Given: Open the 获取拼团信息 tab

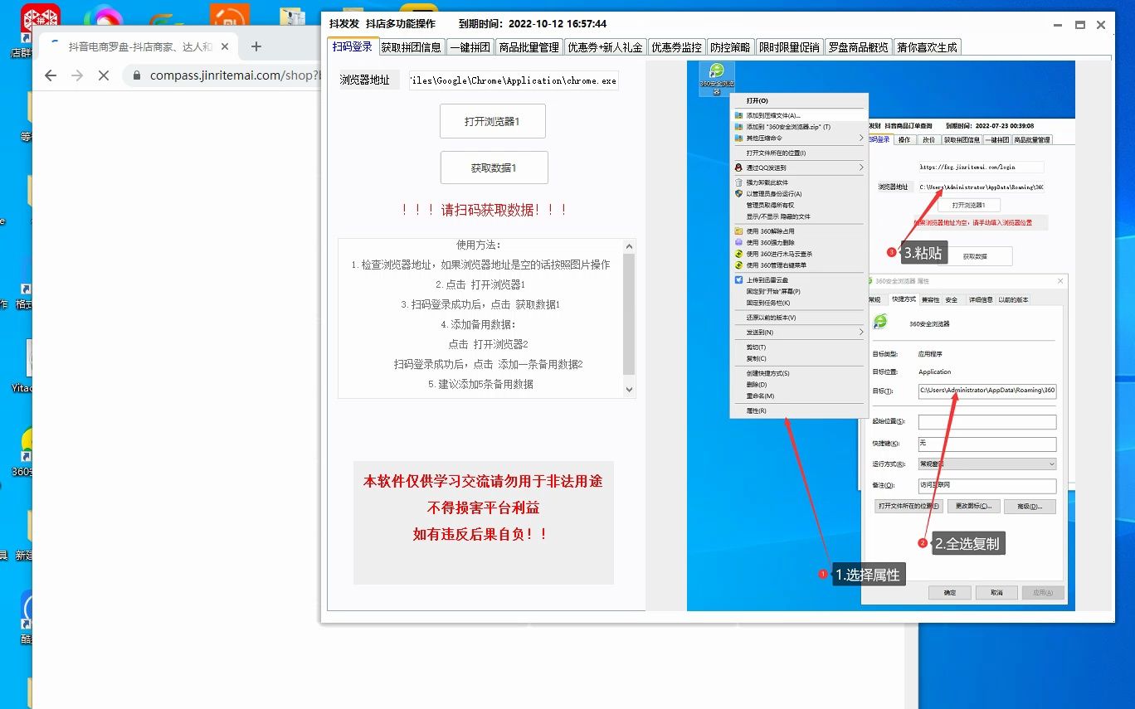Looking at the screenshot, I should click(x=412, y=47).
